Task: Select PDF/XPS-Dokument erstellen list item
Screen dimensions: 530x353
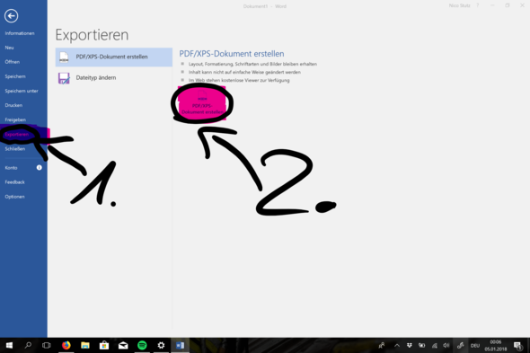Action: [x=114, y=57]
